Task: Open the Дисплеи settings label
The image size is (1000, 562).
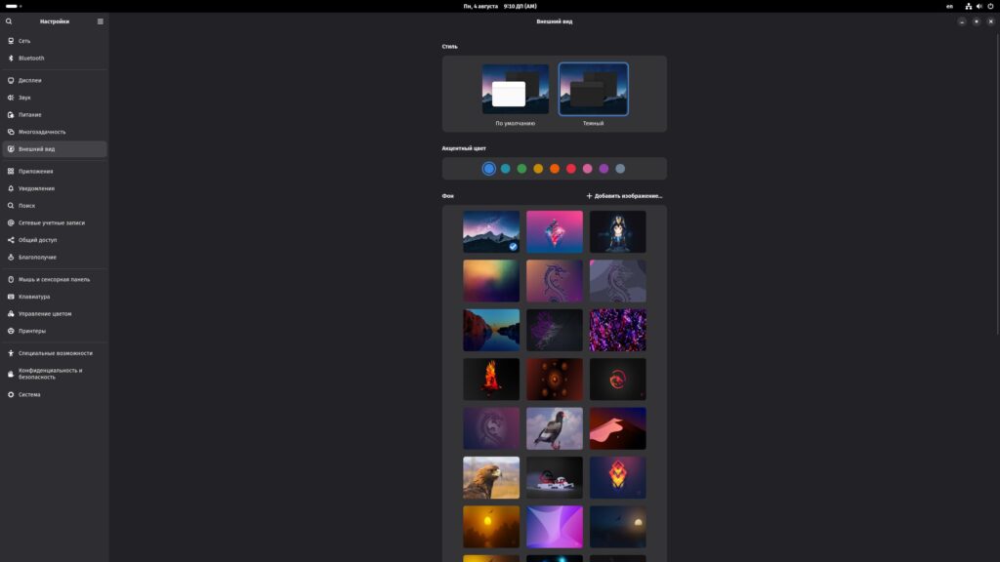Action: (x=30, y=80)
